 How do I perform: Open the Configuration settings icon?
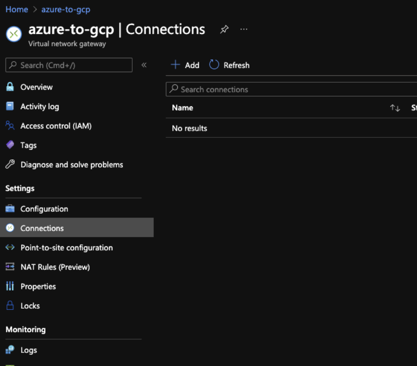(10, 209)
